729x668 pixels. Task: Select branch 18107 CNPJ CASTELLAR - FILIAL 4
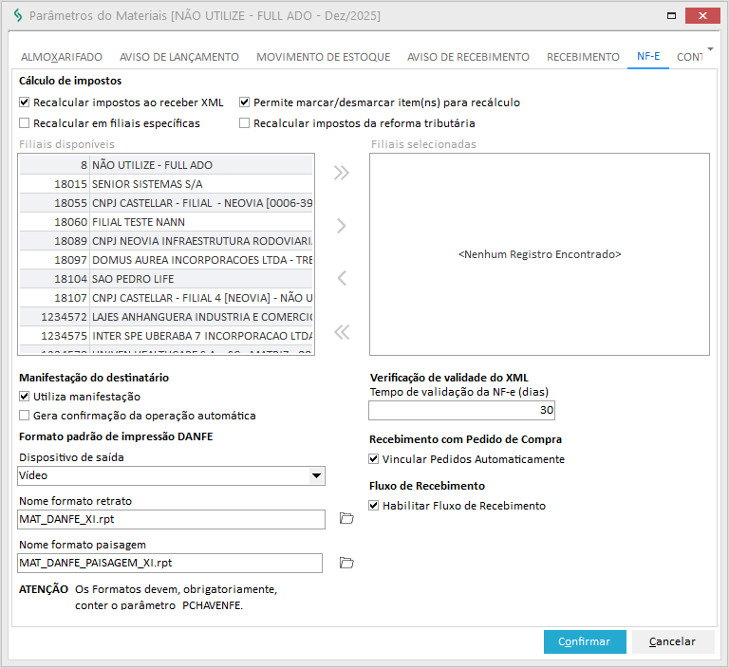point(166,298)
